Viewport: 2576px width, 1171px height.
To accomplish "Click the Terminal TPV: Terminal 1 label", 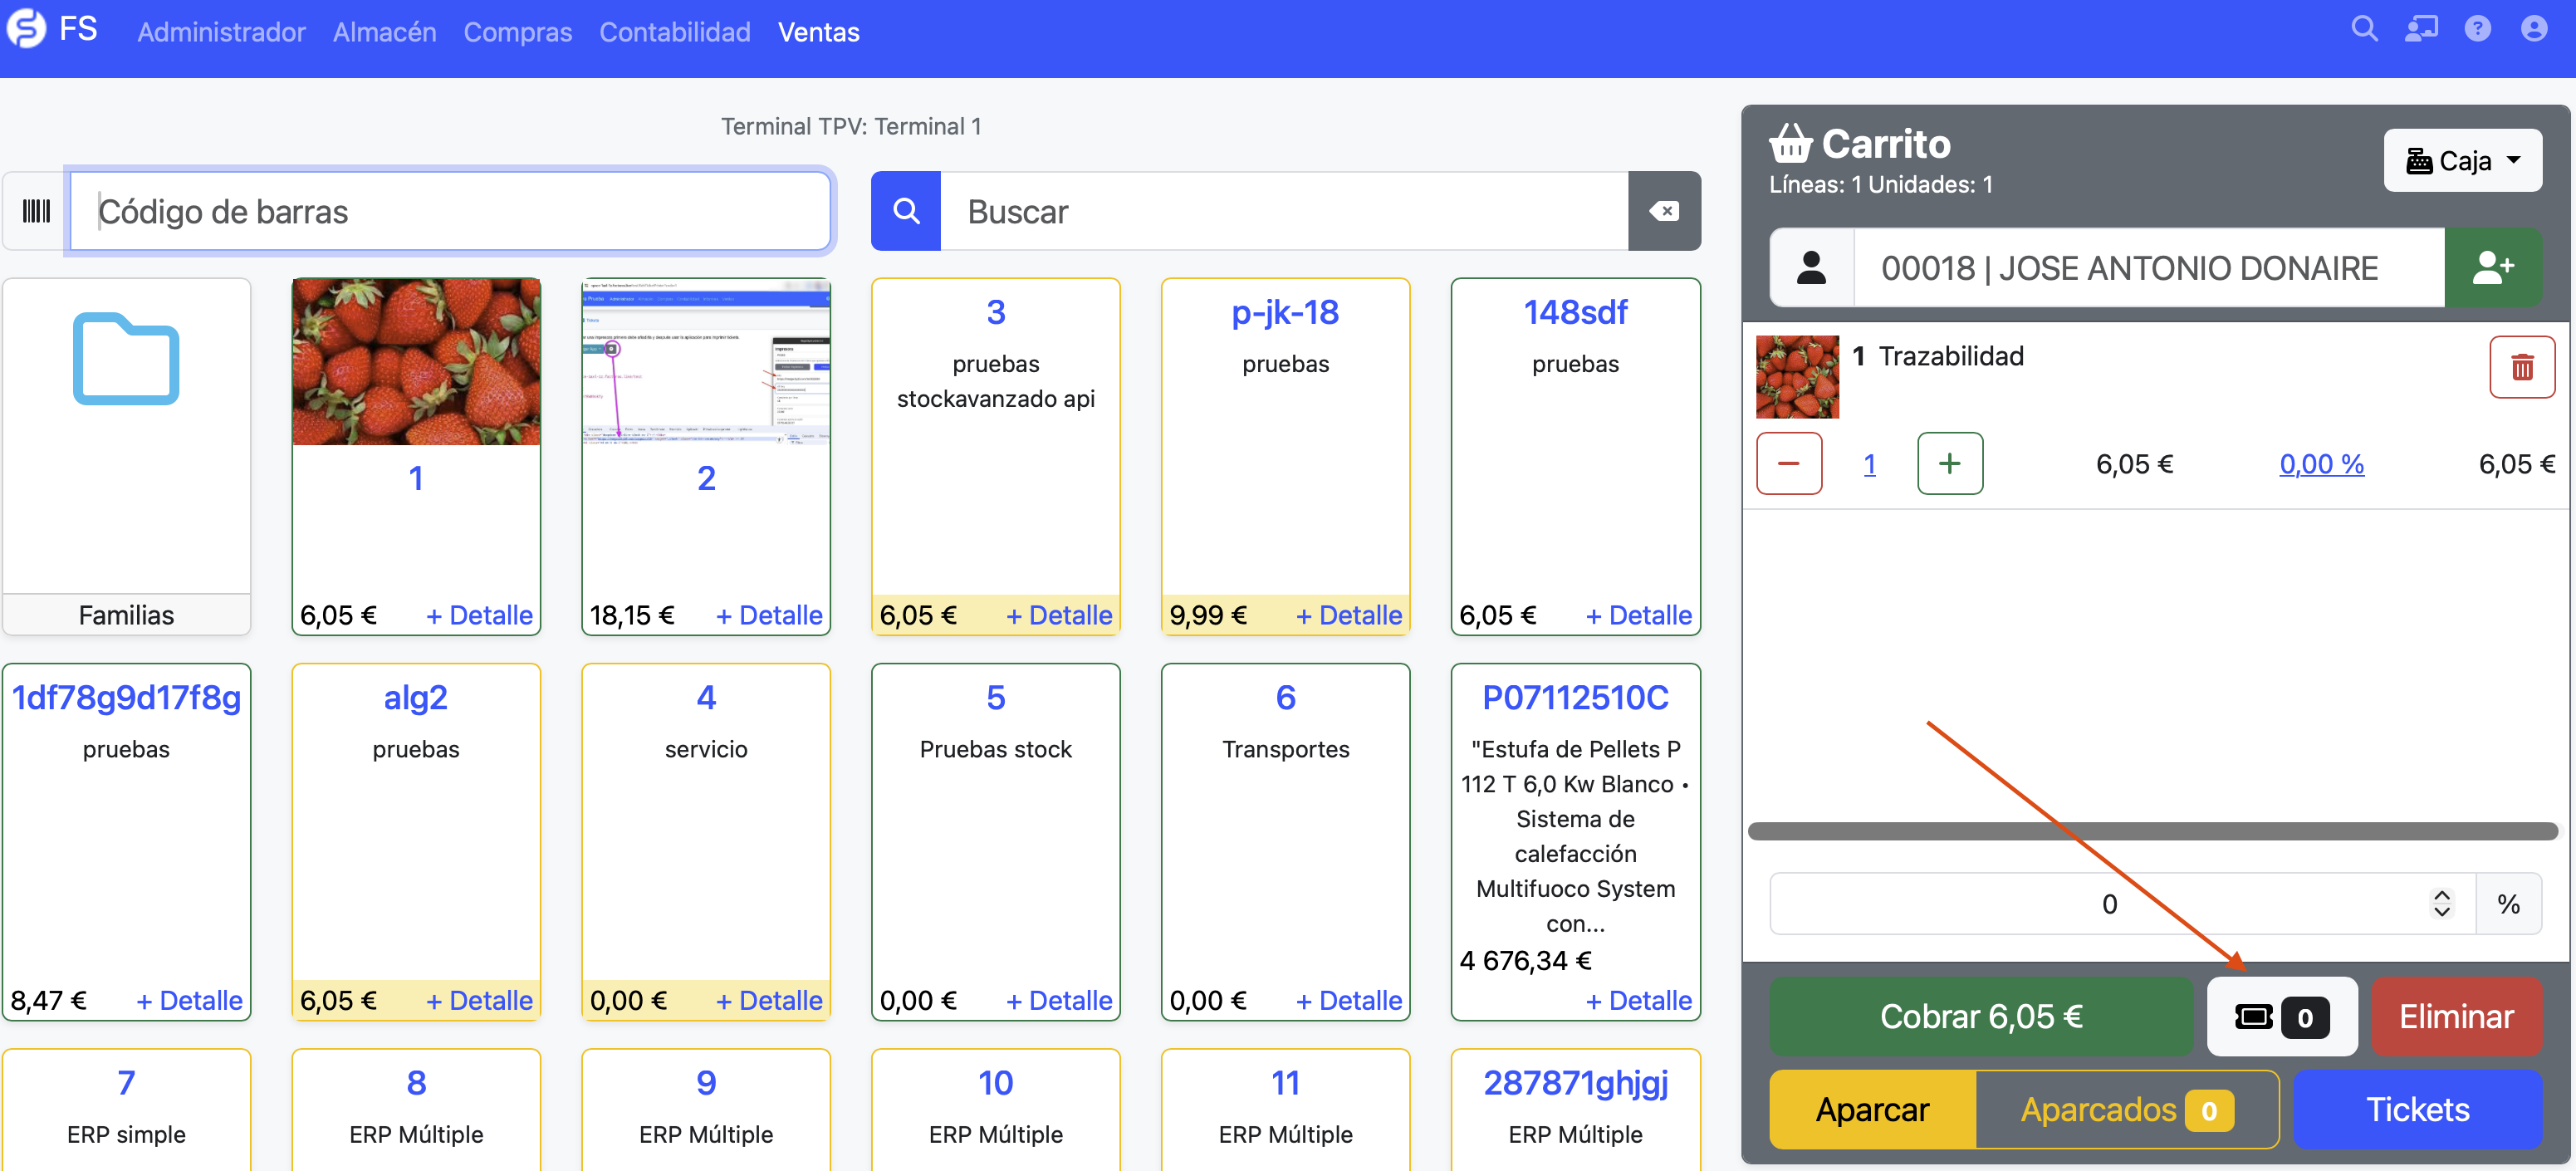I will 851,127.
